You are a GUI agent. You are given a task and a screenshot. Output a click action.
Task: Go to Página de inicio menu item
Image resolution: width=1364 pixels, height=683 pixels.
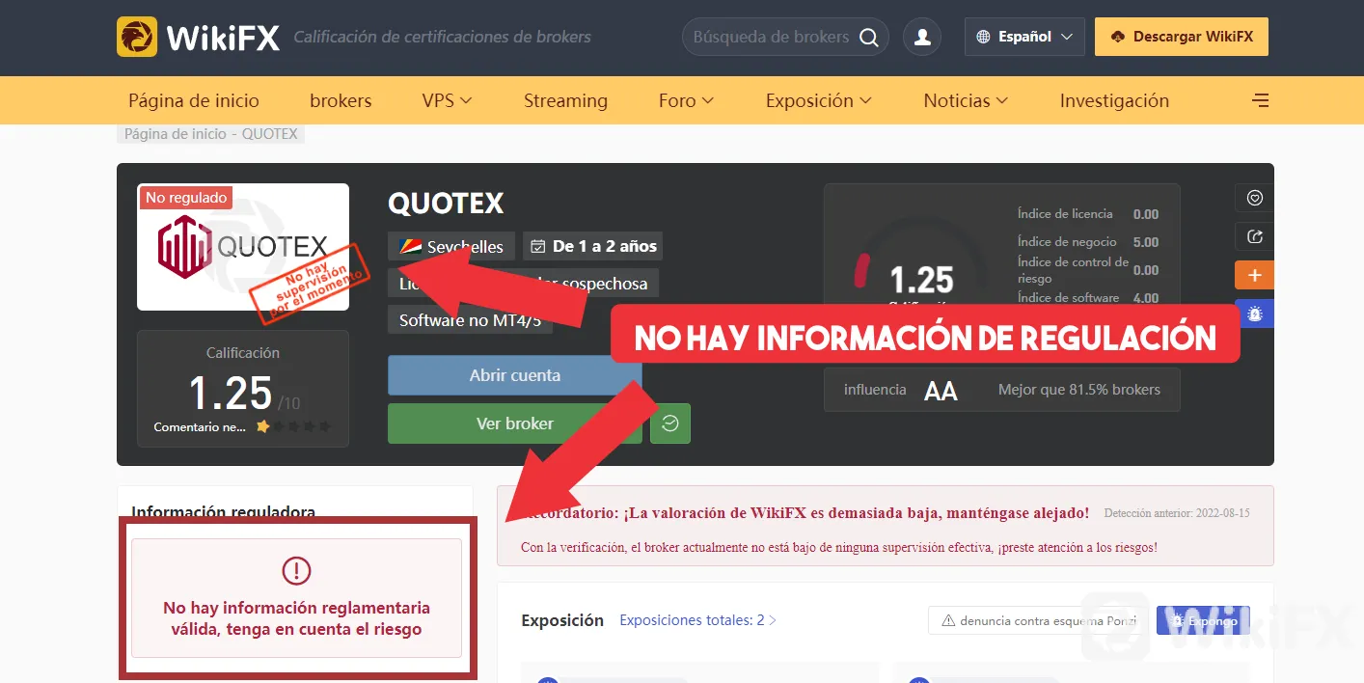[194, 100]
